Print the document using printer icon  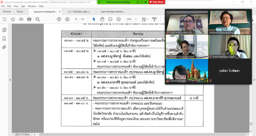click(29, 19)
